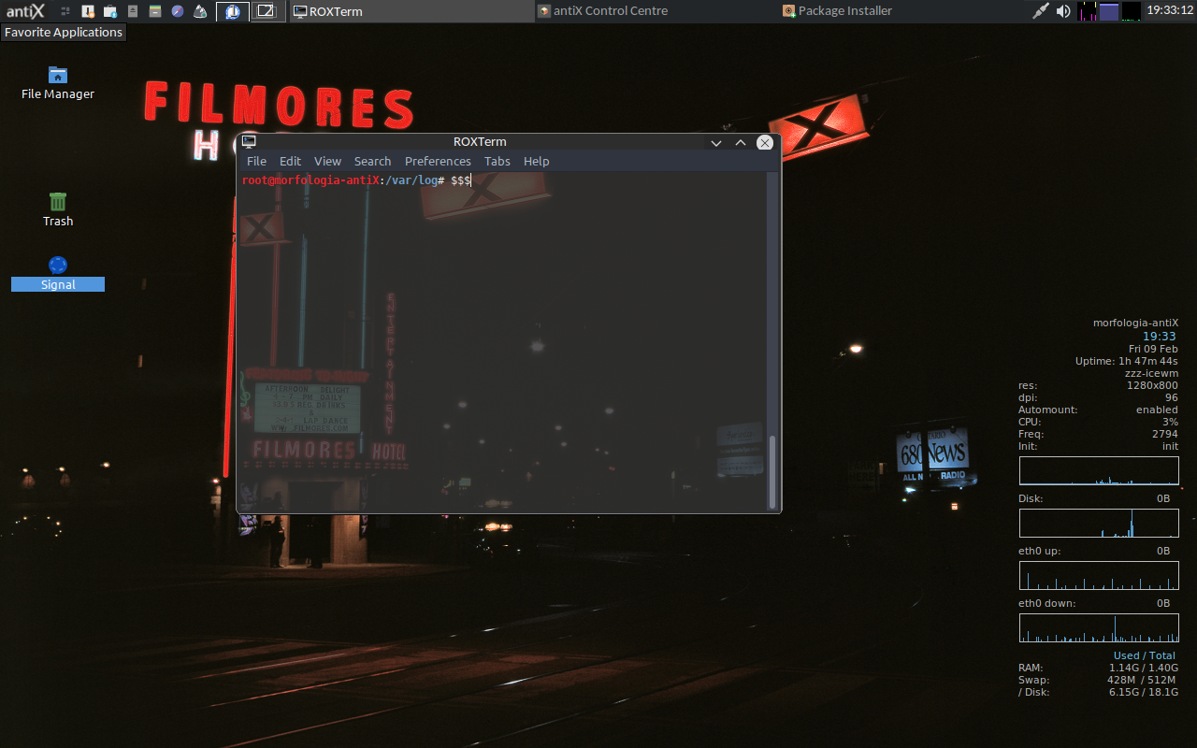The width and height of the screenshot is (1197, 748).
Task: Click the morfologia-antiX hostname in Conky
Action: point(1135,323)
